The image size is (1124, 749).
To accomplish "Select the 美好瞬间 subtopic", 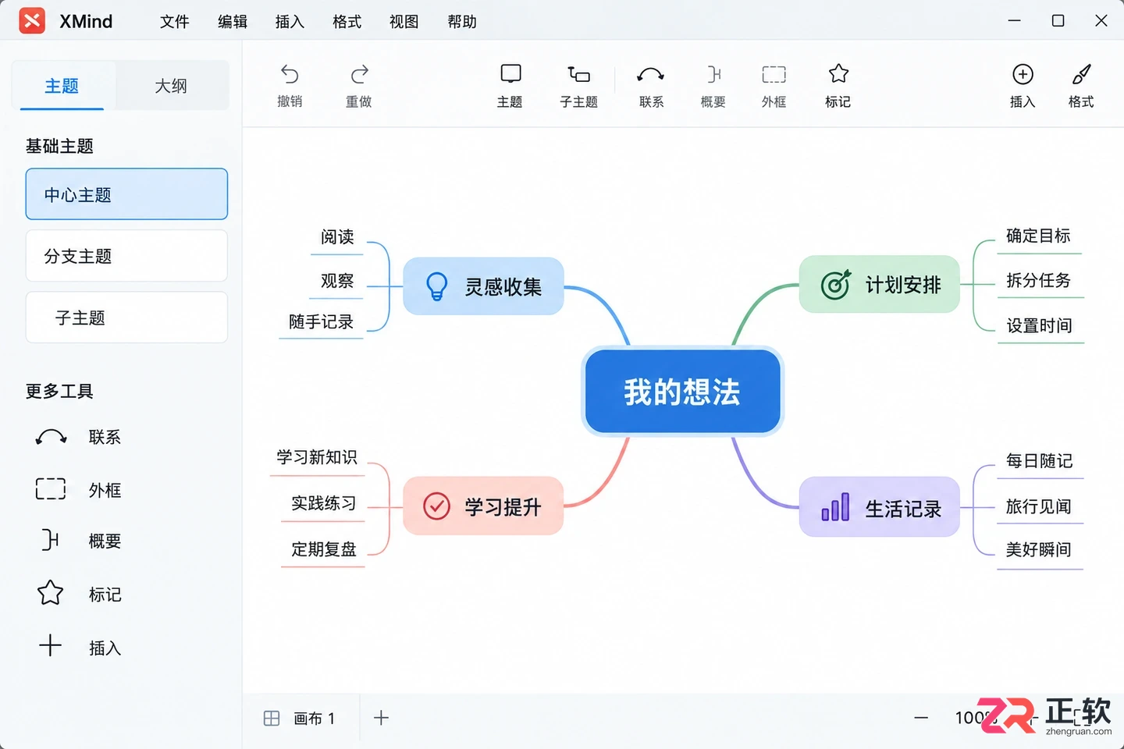I will (1038, 549).
